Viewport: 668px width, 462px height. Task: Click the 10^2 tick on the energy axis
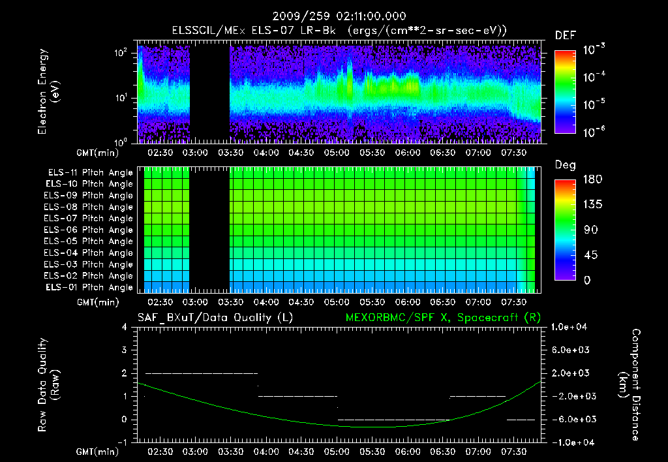121,53
